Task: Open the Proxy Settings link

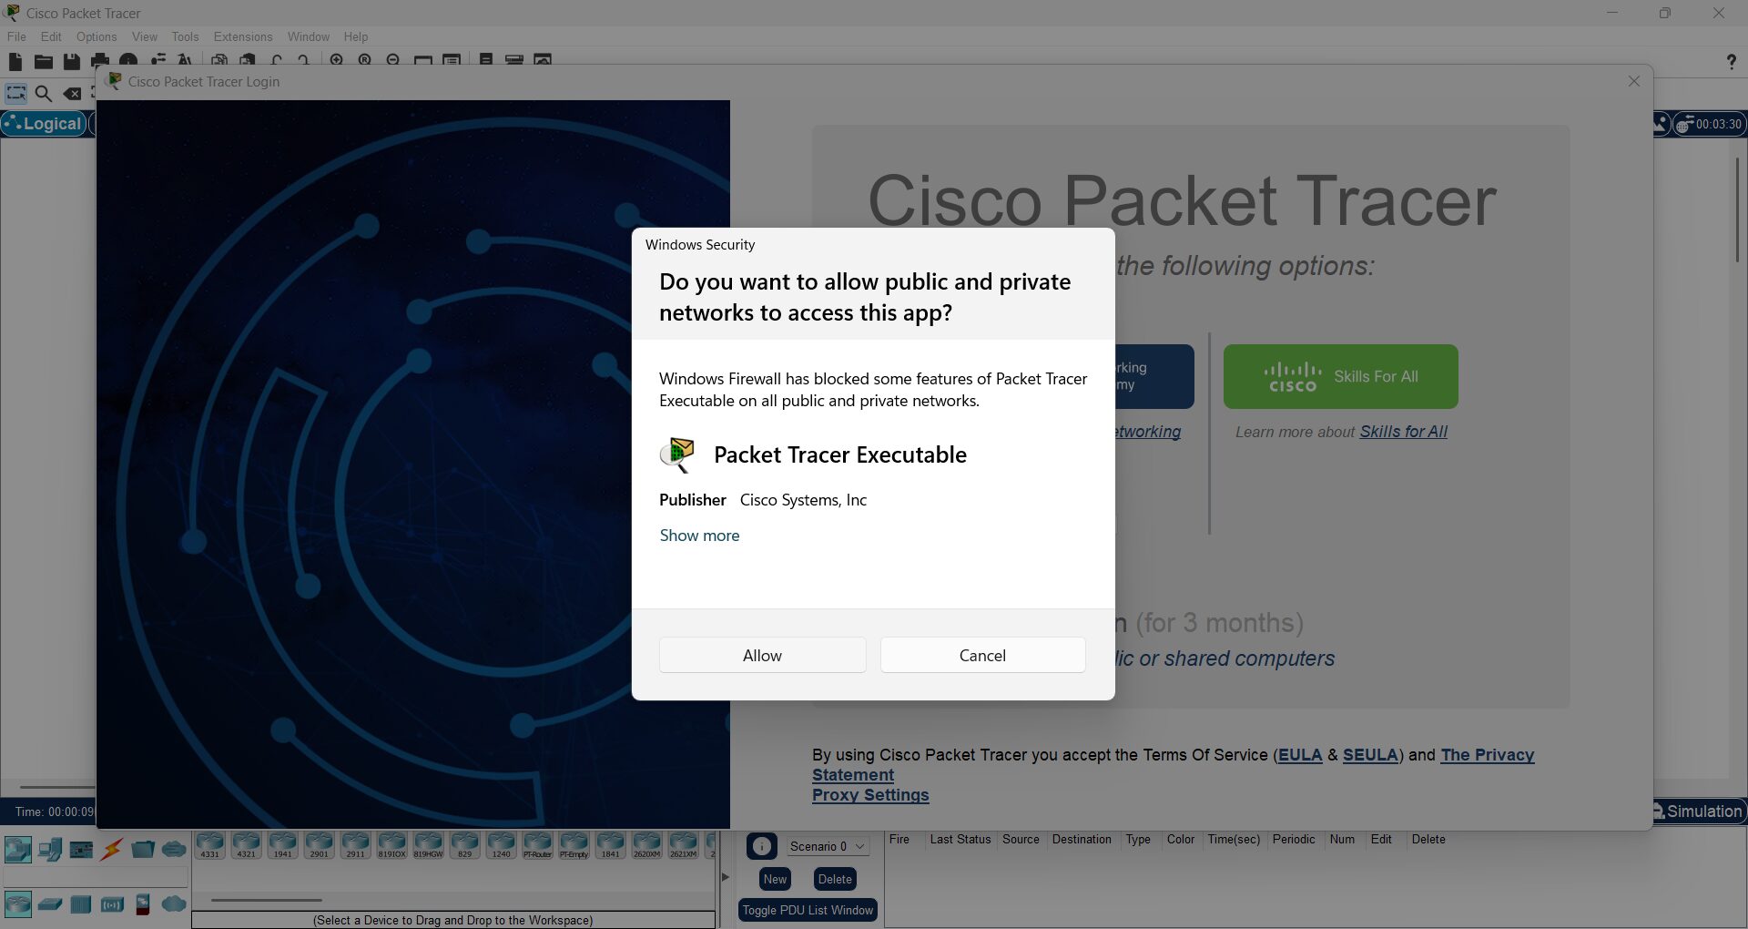Action: 869,794
